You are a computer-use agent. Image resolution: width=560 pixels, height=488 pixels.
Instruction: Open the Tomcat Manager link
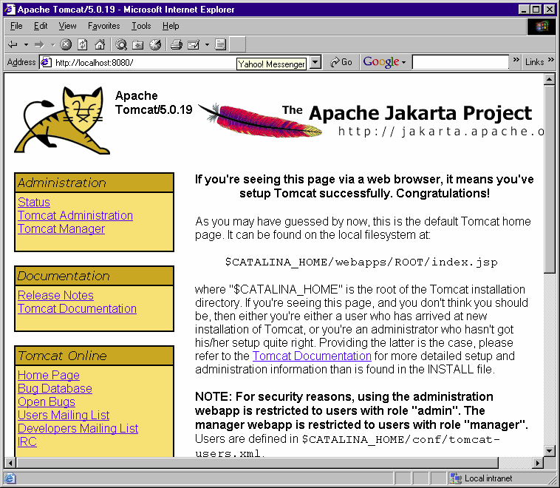coord(61,228)
